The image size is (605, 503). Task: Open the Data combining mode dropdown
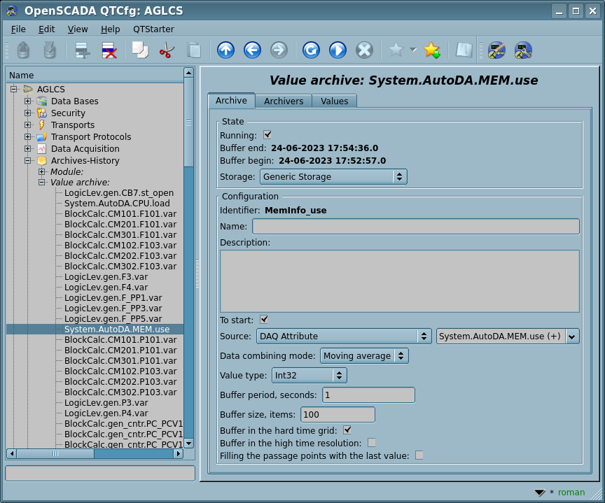363,356
